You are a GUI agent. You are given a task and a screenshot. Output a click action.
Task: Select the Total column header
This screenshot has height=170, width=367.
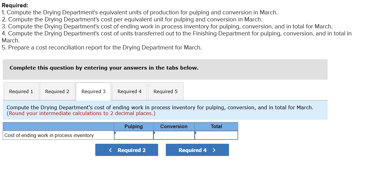[x=216, y=127]
